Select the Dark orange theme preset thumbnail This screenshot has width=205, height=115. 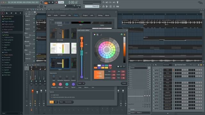coord(60,34)
